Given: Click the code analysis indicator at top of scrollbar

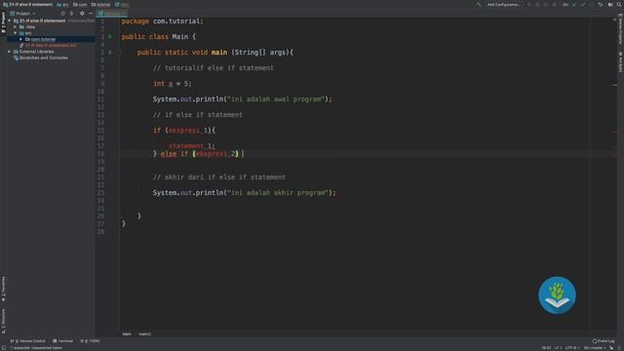Looking at the screenshot, I should point(615,19).
